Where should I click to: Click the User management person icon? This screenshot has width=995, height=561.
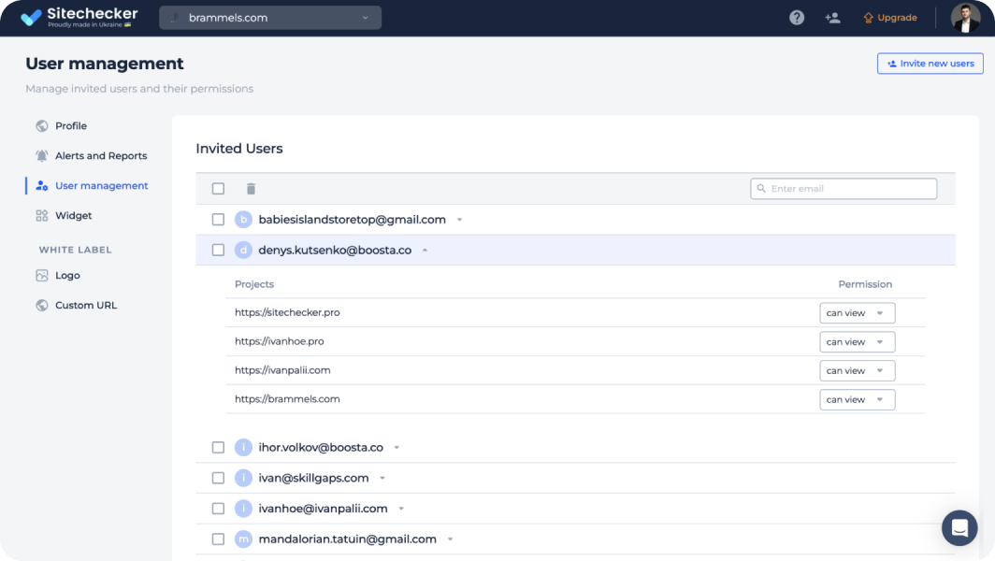(42, 185)
